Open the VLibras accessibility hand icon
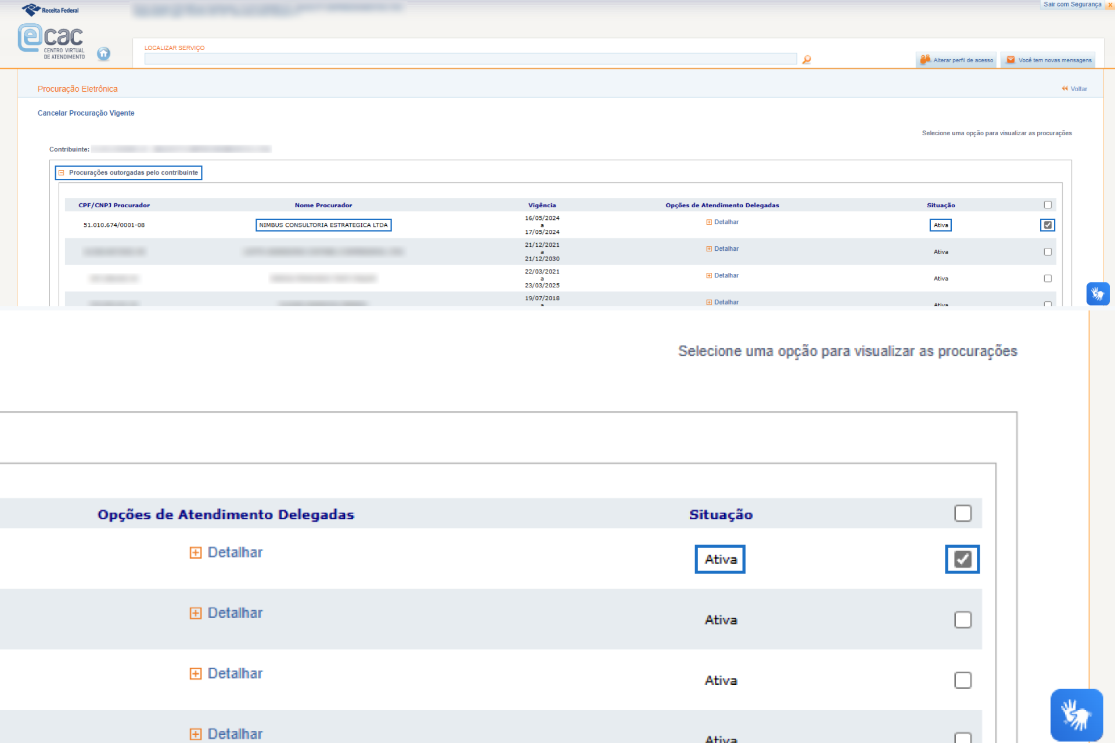This screenshot has height=743, width=1115. click(1097, 294)
